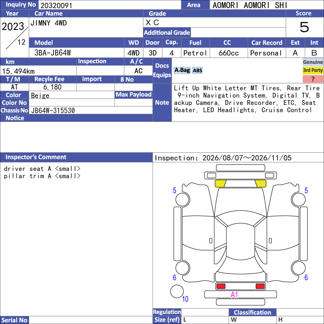The image size is (324, 324).
Task: Select the 3rd Party yellow tag
Action: click(x=313, y=70)
